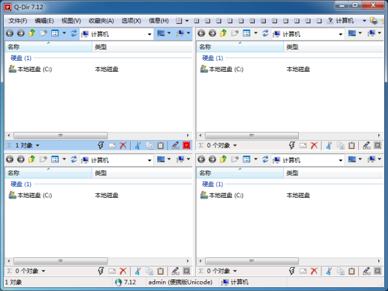Sort by 名称 column in top-right pane
The width and height of the screenshot is (388, 291).
240,47
